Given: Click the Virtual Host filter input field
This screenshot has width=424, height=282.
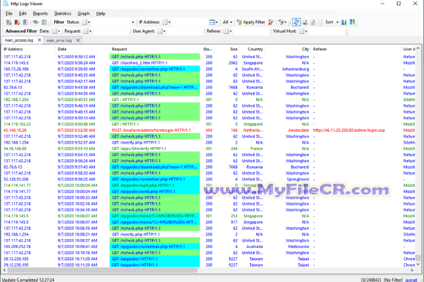Looking at the screenshot, I should pos(327,31).
